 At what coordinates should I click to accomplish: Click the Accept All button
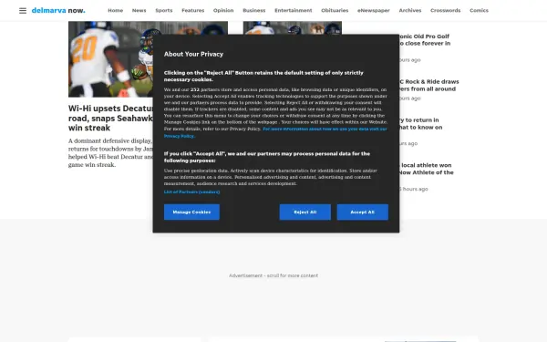click(363, 212)
